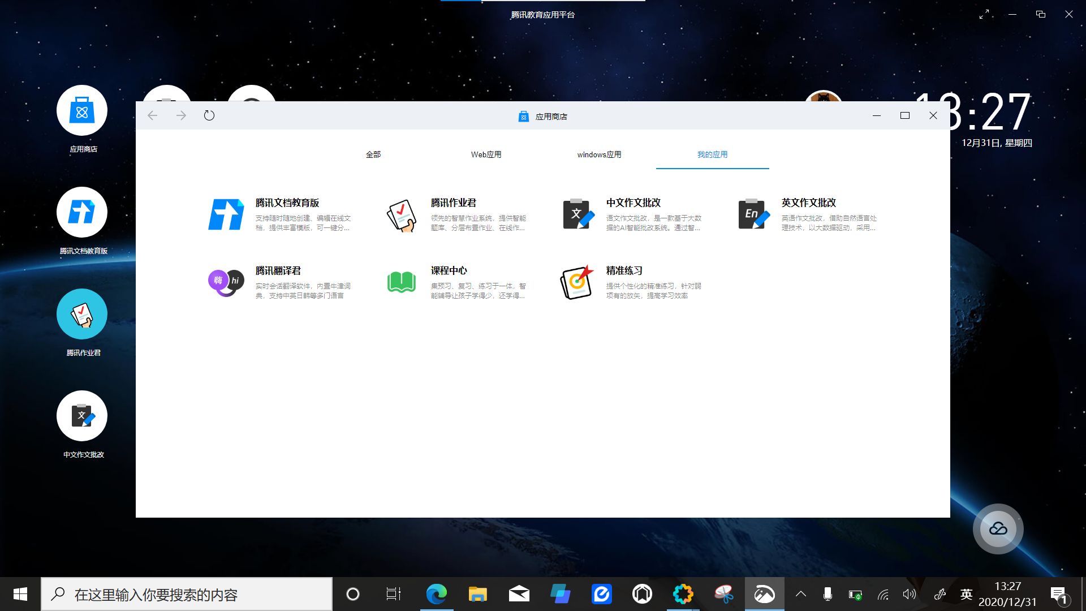Open Cortana circle in taskbar
The height and width of the screenshot is (611, 1086).
(x=353, y=594)
